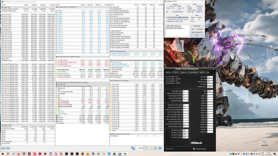Open the Recycle Bin desktop icon

(x=264, y=143)
